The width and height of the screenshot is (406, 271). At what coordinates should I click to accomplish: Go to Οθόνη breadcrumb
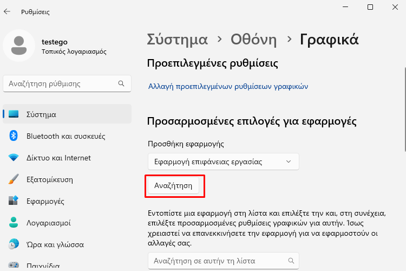(254, 40)
